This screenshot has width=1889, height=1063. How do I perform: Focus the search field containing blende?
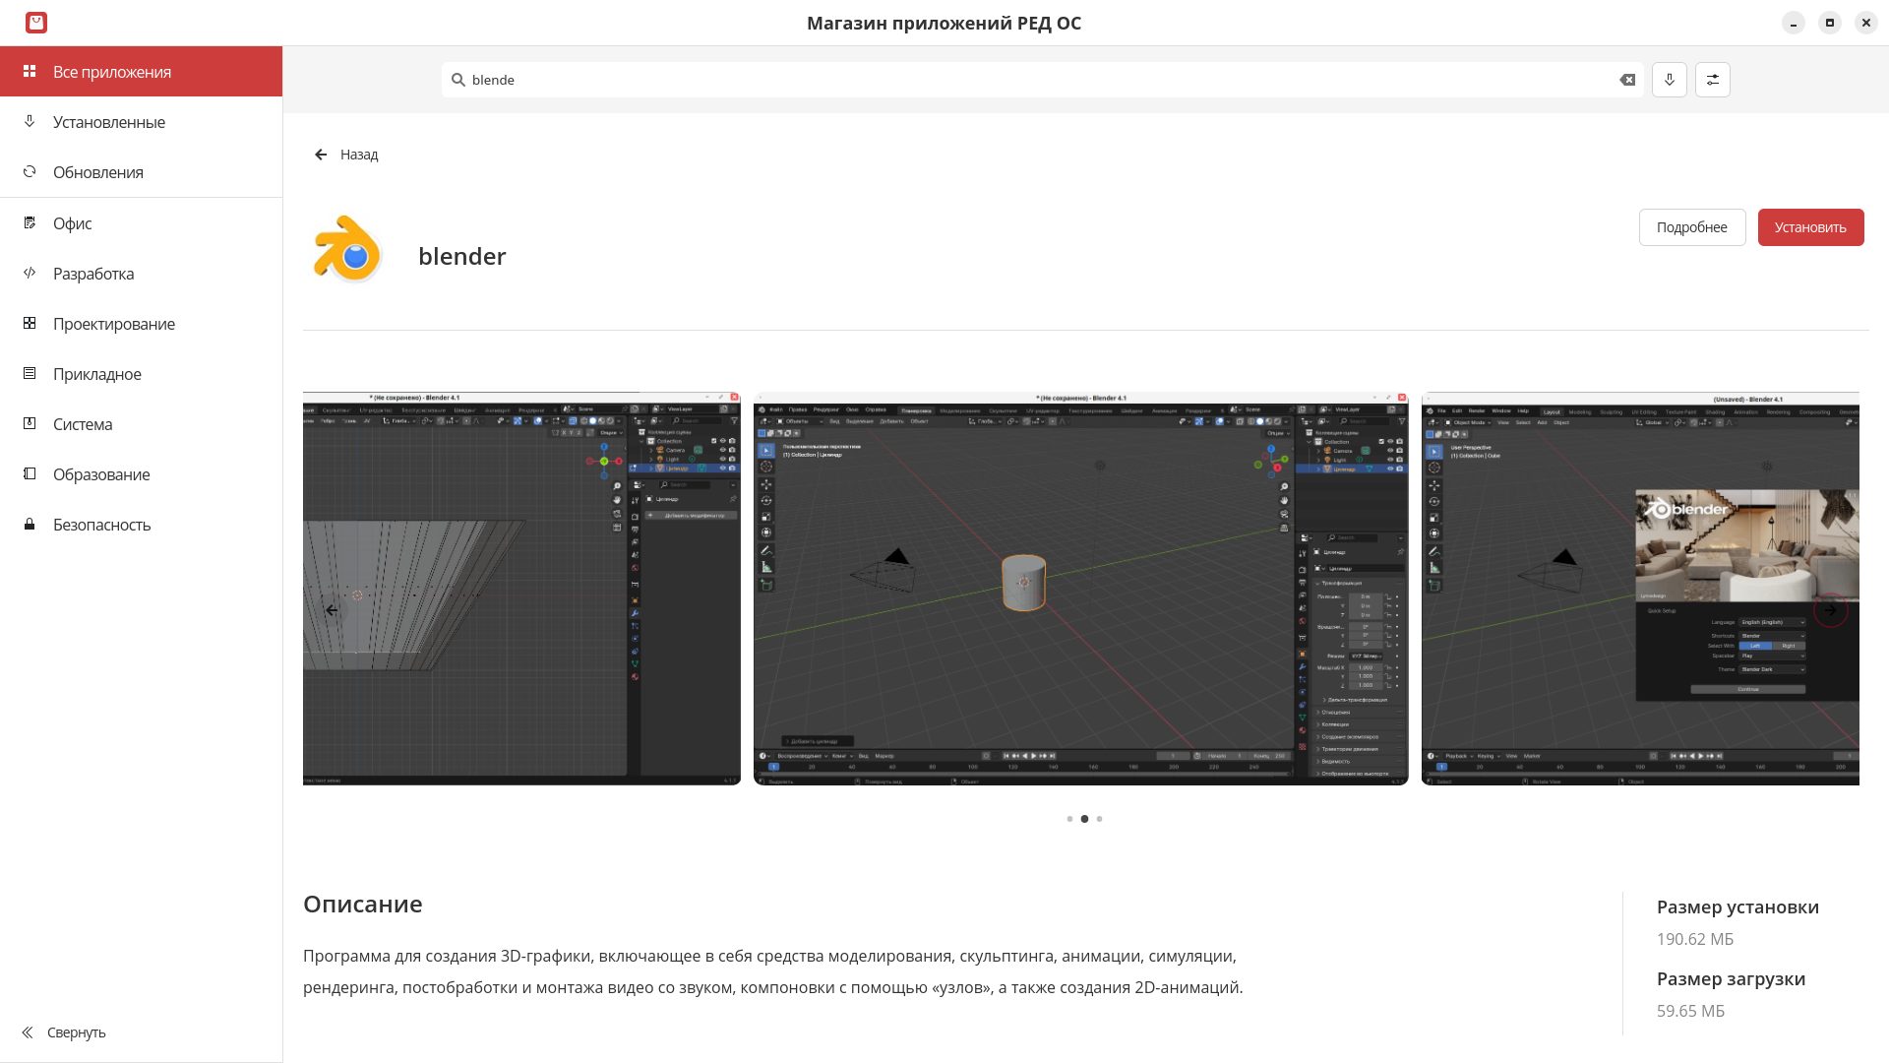pos(984,80)
